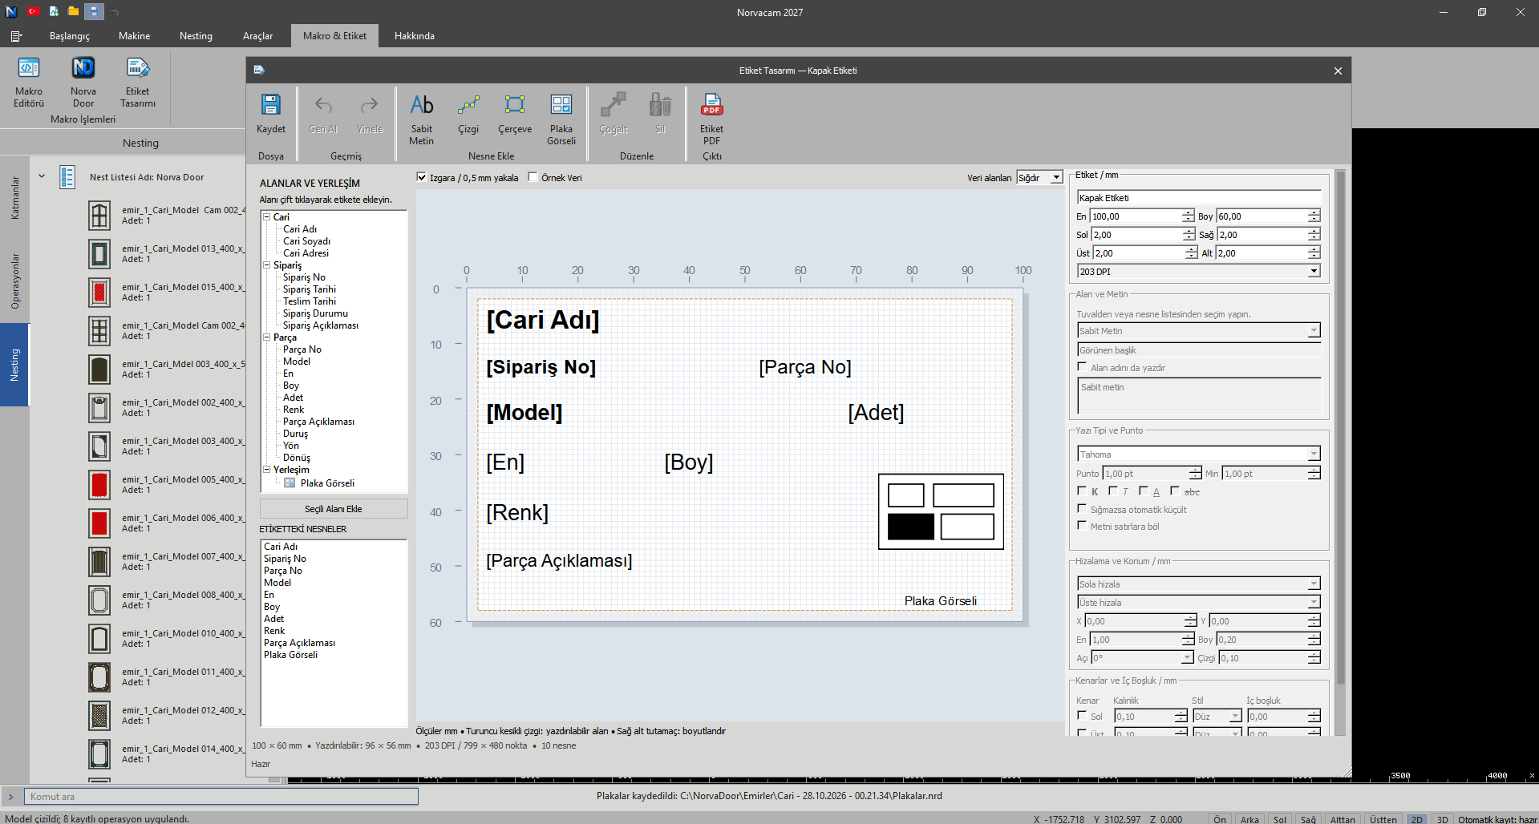The image size is (1539, 824).
Task: Toggle Izgara 0,5 mm yakala checkbox
Action: coord(422,177)
